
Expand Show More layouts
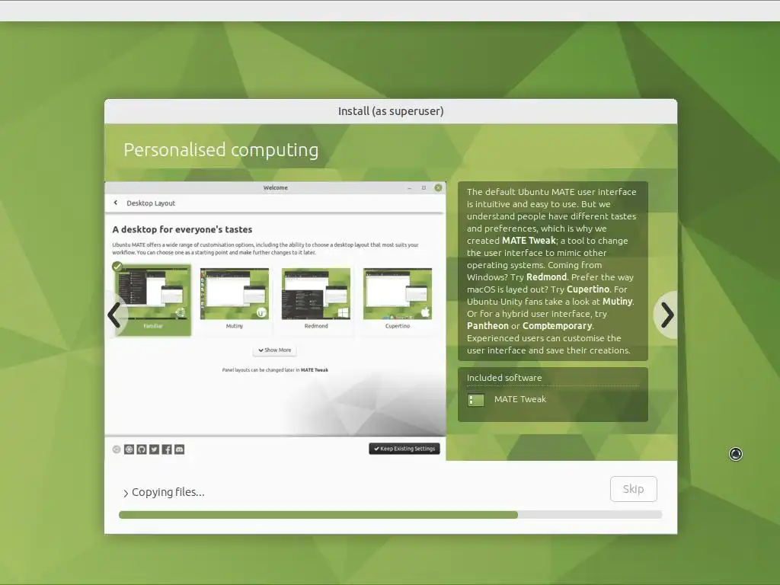pyautogui.click(x=274, y=350)
